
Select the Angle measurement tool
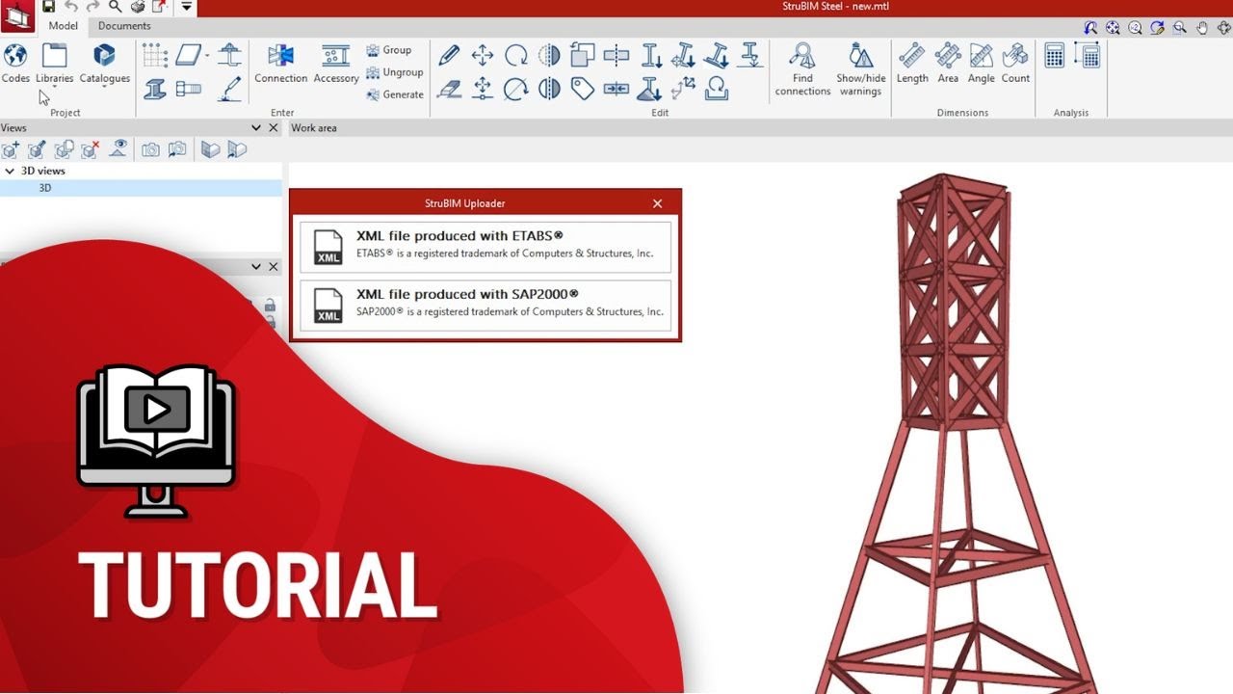tap(981, 64)
